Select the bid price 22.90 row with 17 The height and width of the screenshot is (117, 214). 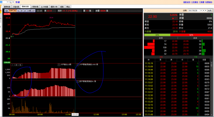(161, 41)
